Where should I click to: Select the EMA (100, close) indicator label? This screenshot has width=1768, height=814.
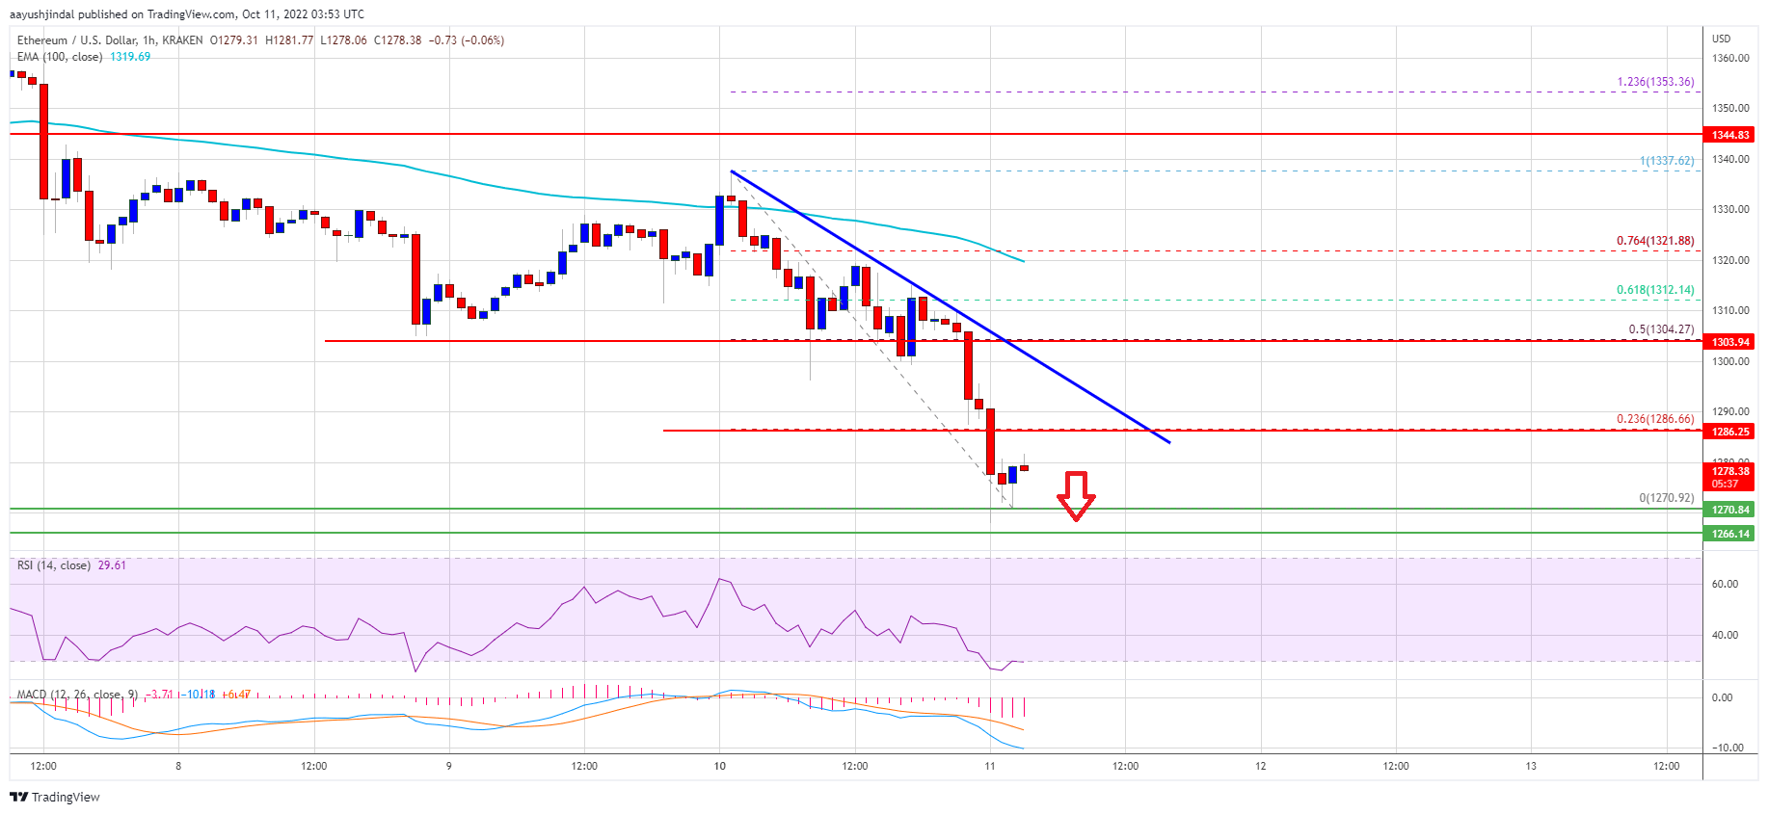click(x=60, y=57)
